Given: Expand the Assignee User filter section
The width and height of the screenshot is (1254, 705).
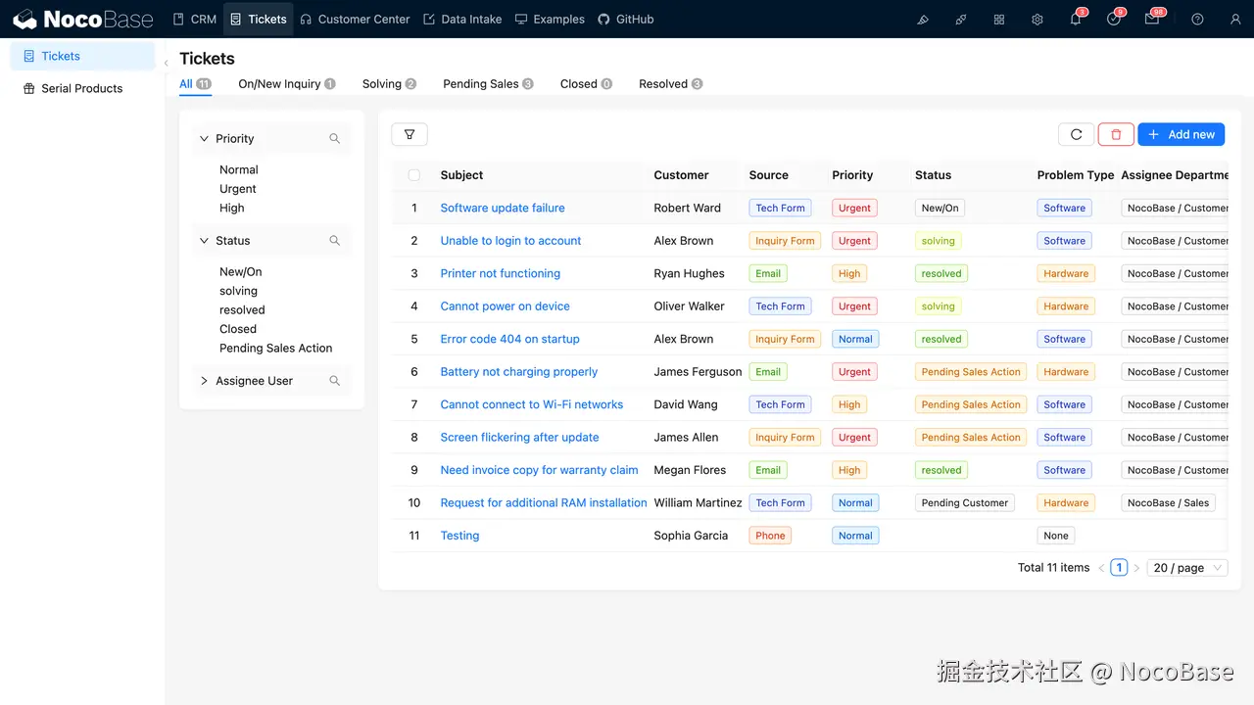Looking at the screenshot, I should pos(204,380).
